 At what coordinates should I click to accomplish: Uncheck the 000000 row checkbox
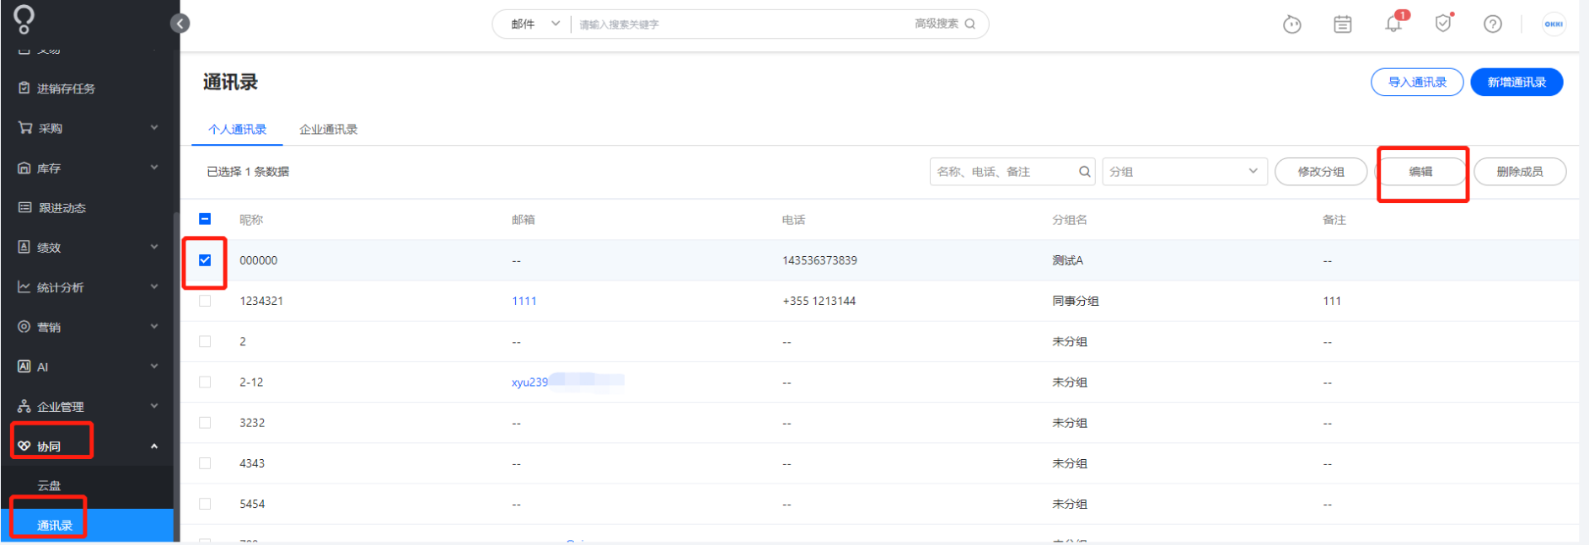coord(205,260)
